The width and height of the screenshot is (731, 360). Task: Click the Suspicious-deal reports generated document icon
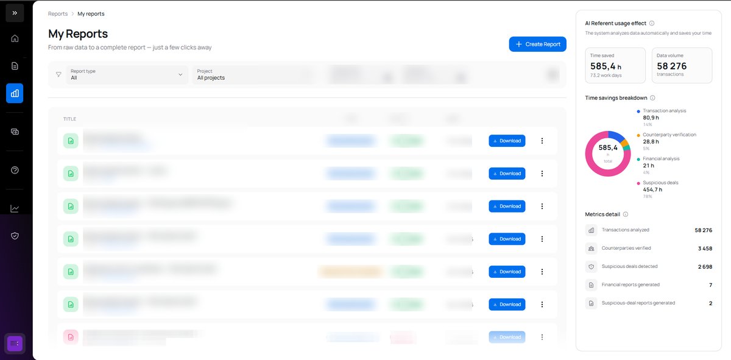[x=591, y=303]
